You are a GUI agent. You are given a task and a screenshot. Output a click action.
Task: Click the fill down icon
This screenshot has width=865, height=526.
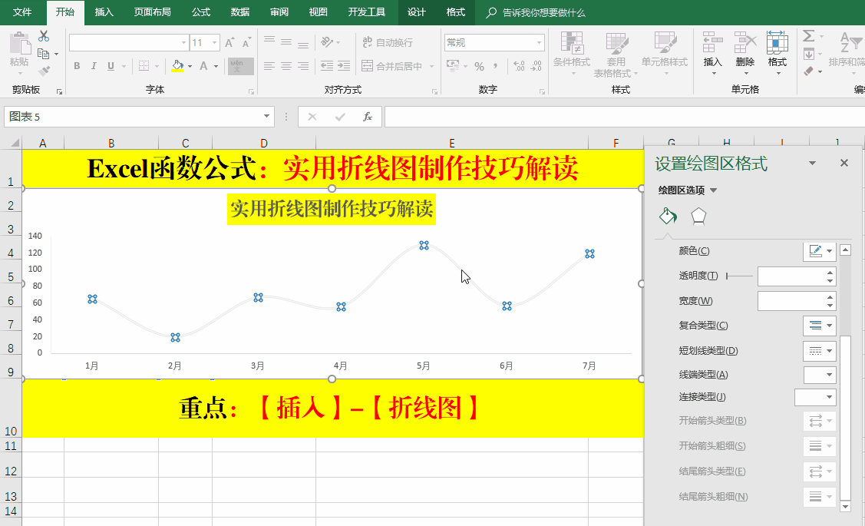pos(809,54)
